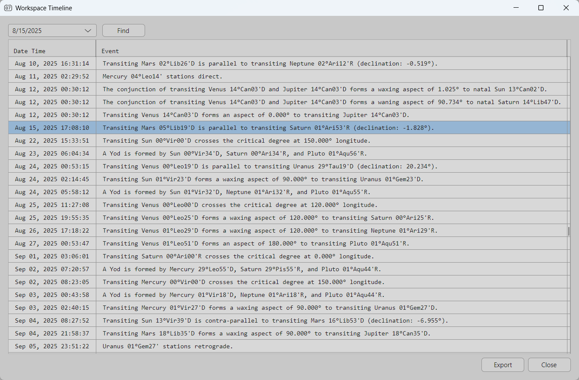Click the Workspace Timeline calendar icon
The image size is (579, 380).
click(x=8, y=8)
